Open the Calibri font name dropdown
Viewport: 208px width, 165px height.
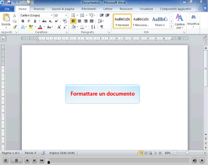pos(52,15)
